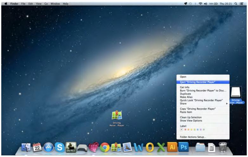This screenshot has height=157, width=248.
Task: Select Show View Options
Action: coord(203,121)
